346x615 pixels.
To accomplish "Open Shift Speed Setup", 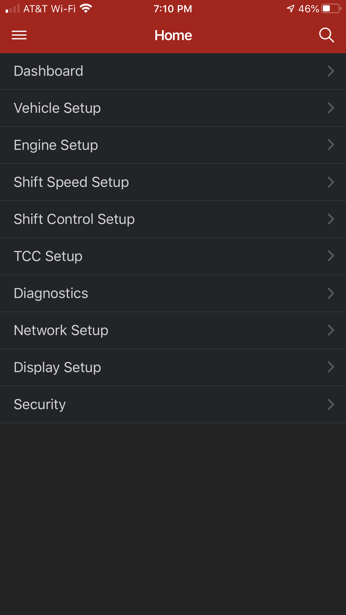I will [71, 182].
